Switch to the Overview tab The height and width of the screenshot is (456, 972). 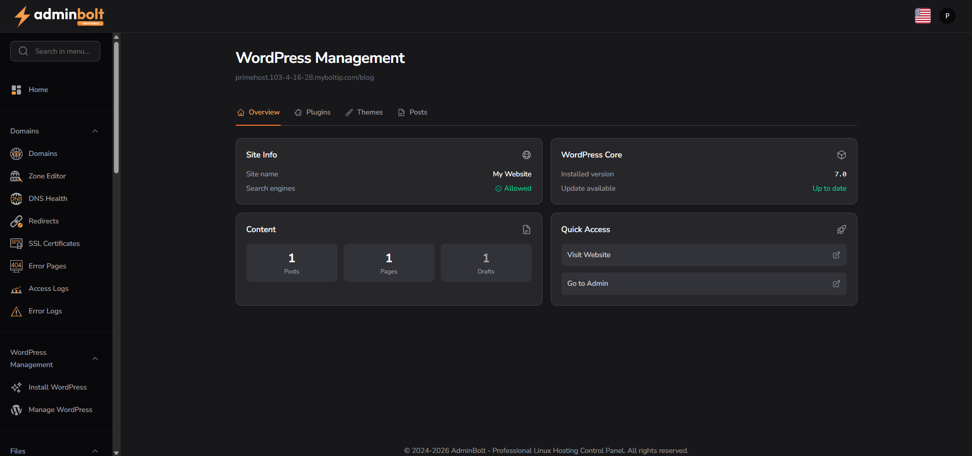point(258,112)
